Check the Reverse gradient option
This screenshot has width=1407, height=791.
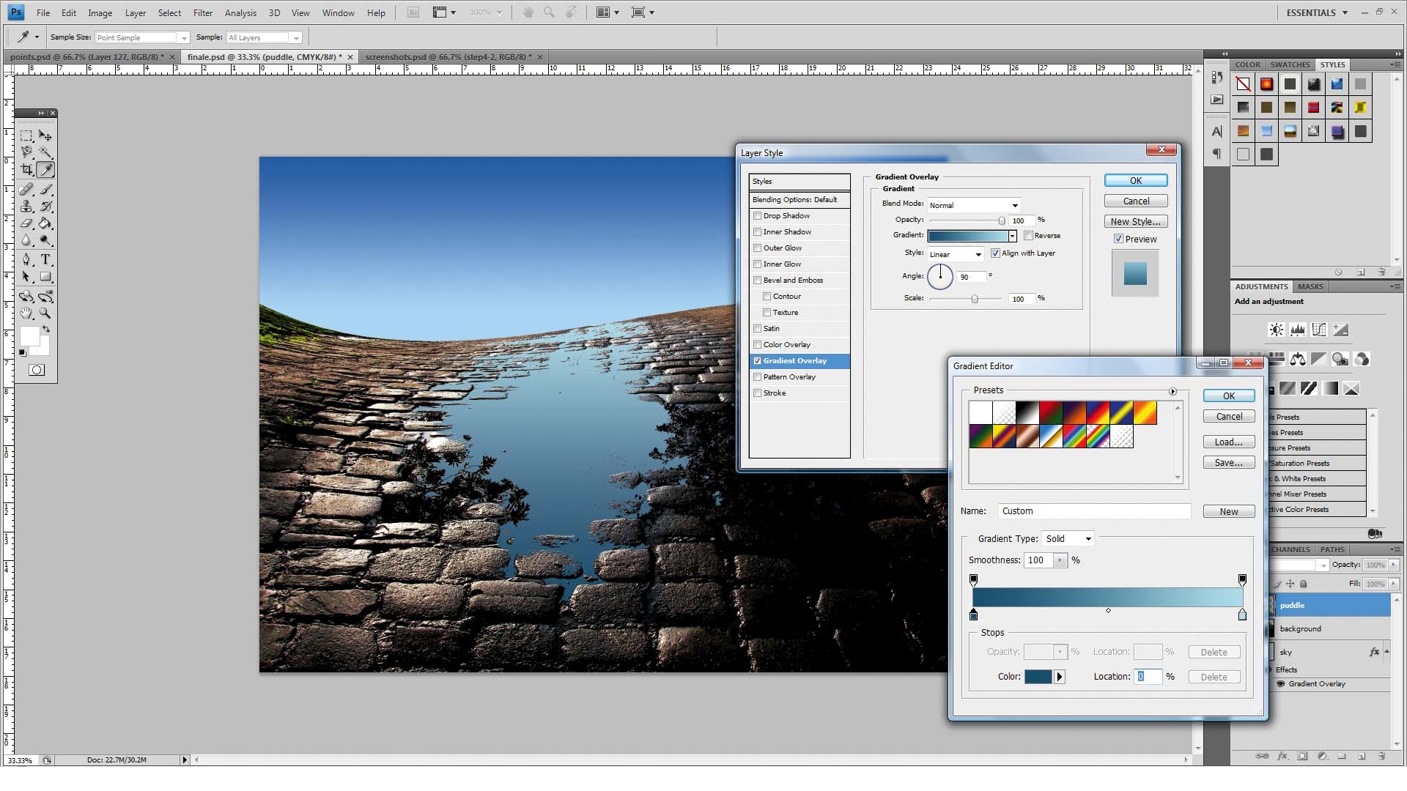click(1029, 236)
